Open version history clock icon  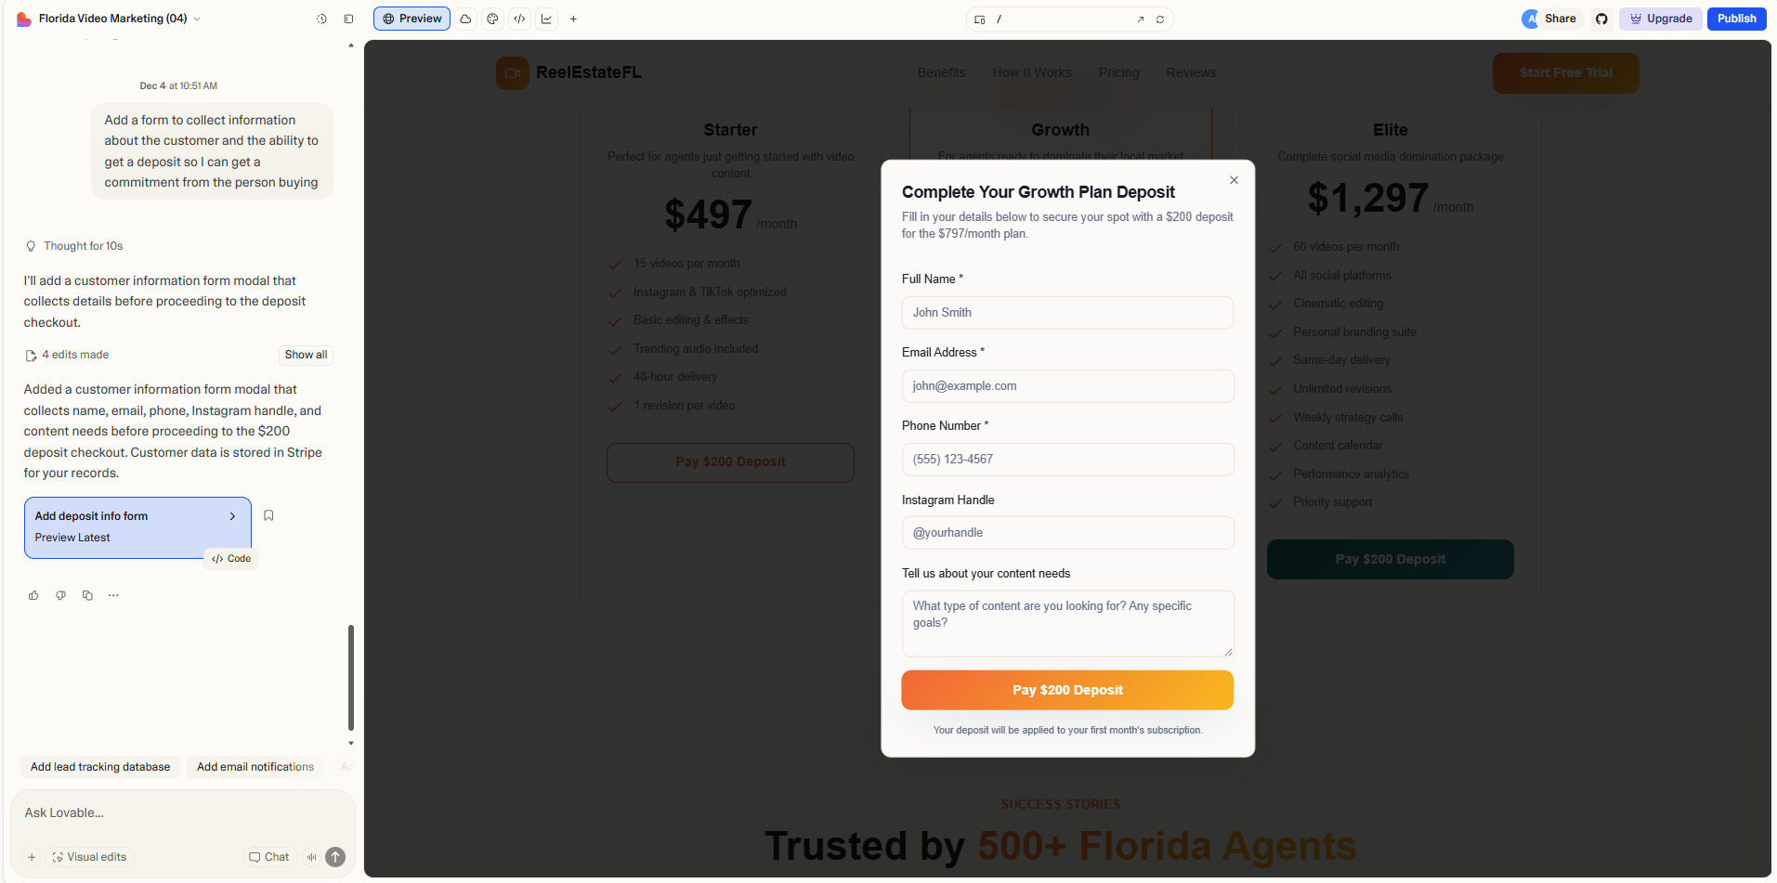321,19
